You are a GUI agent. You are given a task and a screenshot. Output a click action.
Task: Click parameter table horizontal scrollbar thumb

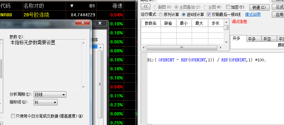click(182, 48)
